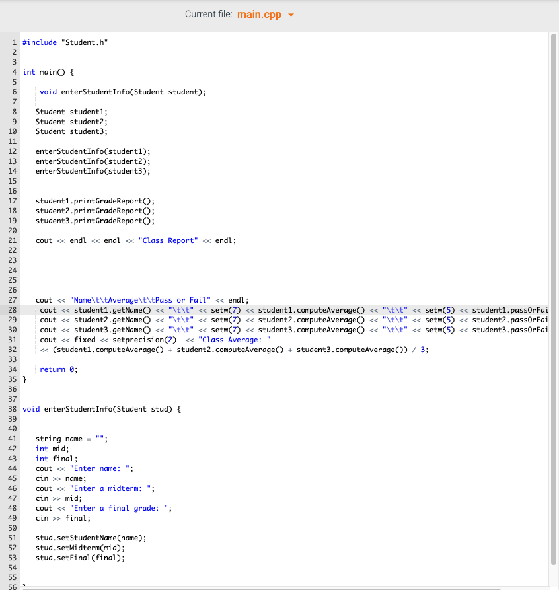
Task: Click the enterStudentInfo prototype on line 6
Action: (x=123, y=92)
